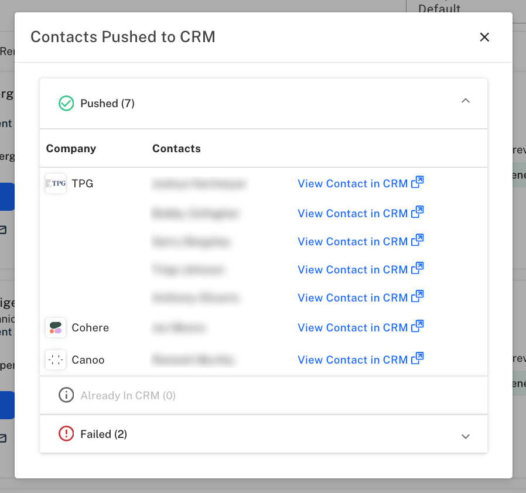Screen dimensions: 526x493
Task: Click the Canoo company logo
Action: (56, 360)
